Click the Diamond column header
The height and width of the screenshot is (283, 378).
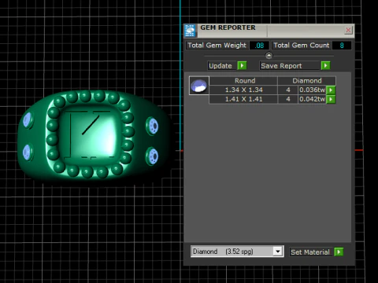pyautogui.click(x=307, y=81)
